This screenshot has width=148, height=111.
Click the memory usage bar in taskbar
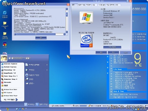point(68,106)
